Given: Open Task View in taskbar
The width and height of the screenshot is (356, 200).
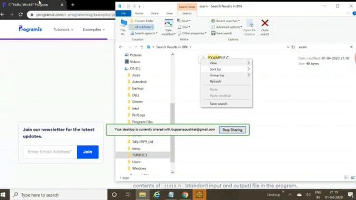Looking at the screenshot, I should [128, 195].
